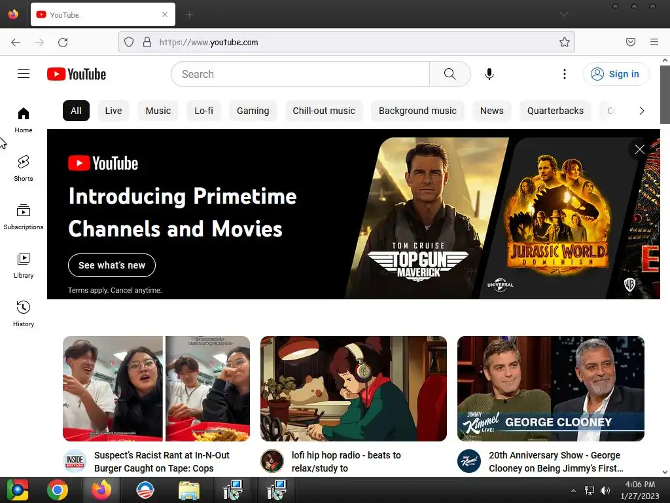670x503 pixels.
Task: Click the YouTube logo in header
Action: tap(77, 74)
